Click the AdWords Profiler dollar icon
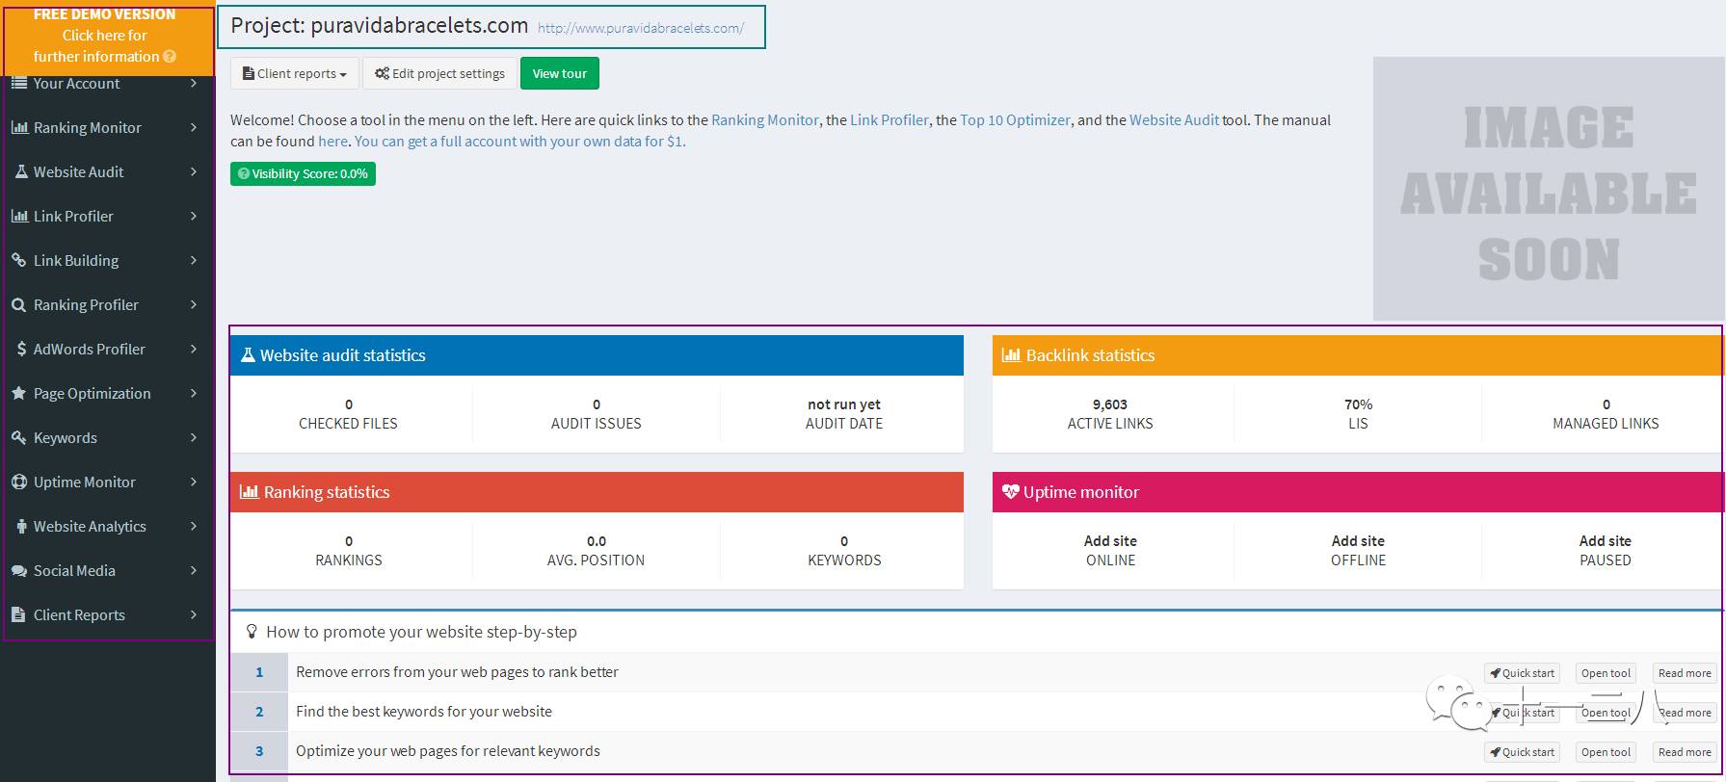 [21, 349]
